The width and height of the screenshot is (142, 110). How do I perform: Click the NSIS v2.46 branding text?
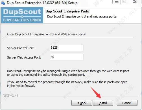click(x=10, y=96)
